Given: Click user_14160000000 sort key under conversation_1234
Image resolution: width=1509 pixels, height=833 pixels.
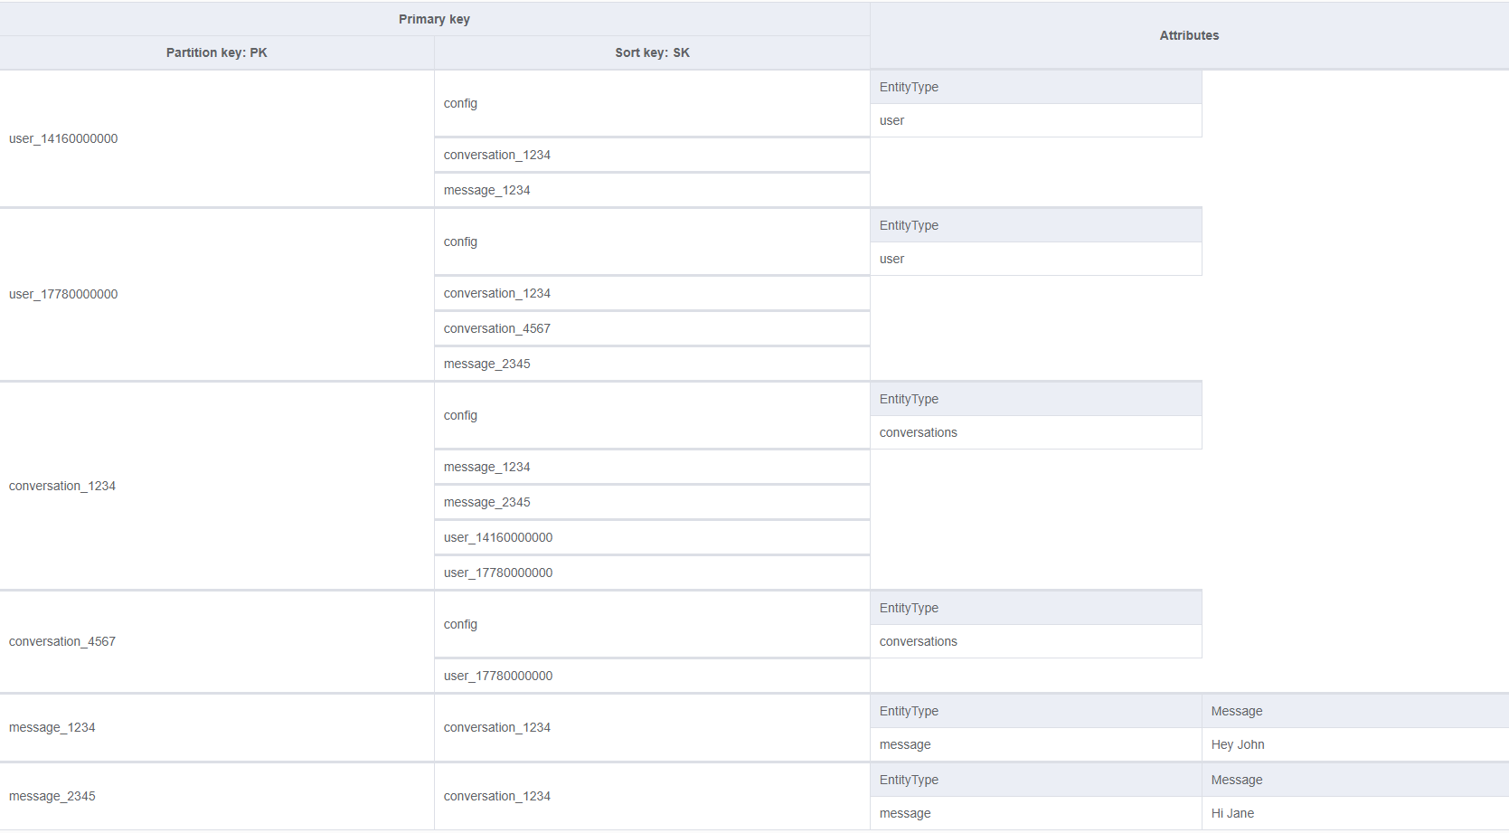Looking at the screenshot, I should 652,537.
